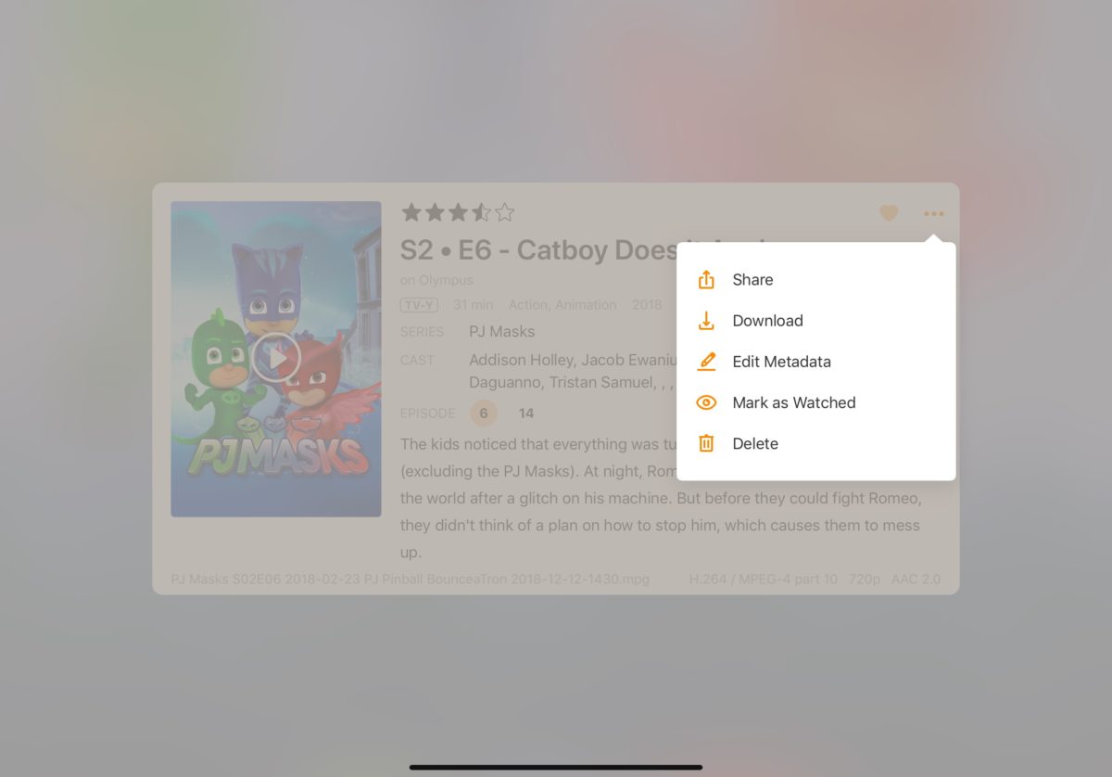Image resolution: width=1112 pixels, height=777 pixels.
Task: Toggle the favorite heart icon
Action: click(889, 213)
